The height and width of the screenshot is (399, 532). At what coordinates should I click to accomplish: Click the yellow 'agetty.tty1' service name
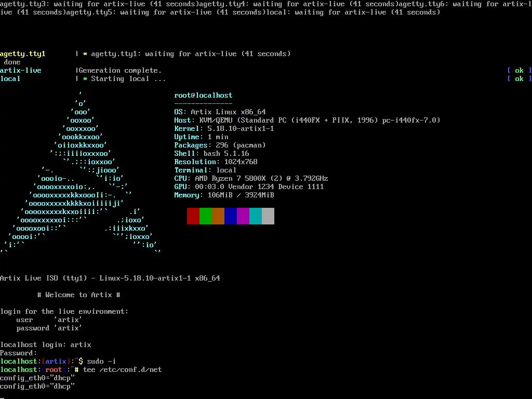(23, 54)
